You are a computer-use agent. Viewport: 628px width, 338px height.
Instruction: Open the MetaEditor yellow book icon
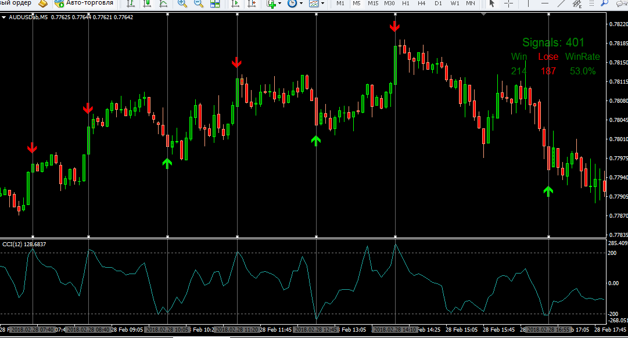click(43, 3)
